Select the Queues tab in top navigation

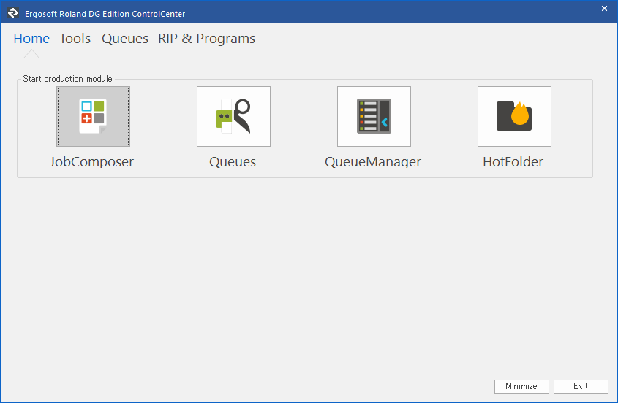[125, 39]
